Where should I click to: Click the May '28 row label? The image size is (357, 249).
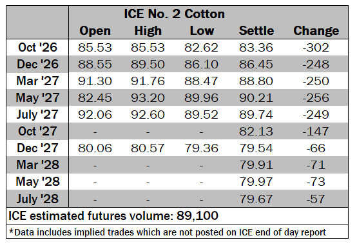point(37,182)
